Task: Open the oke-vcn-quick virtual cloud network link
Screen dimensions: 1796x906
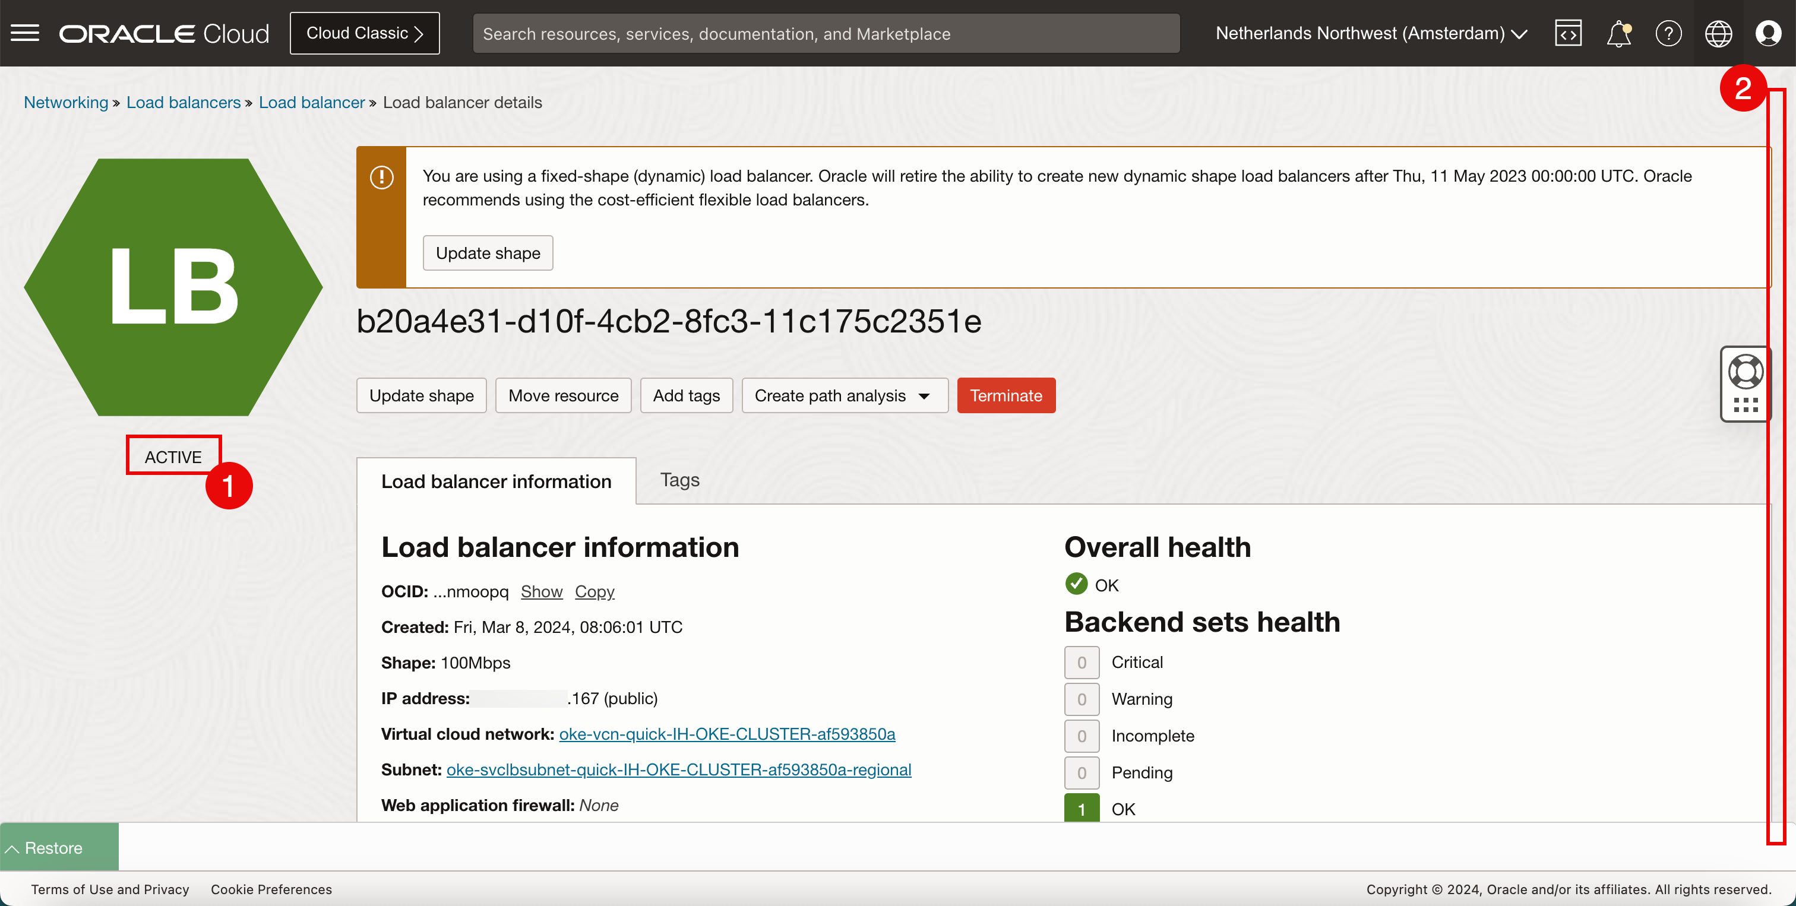Action: coord(726,734)
